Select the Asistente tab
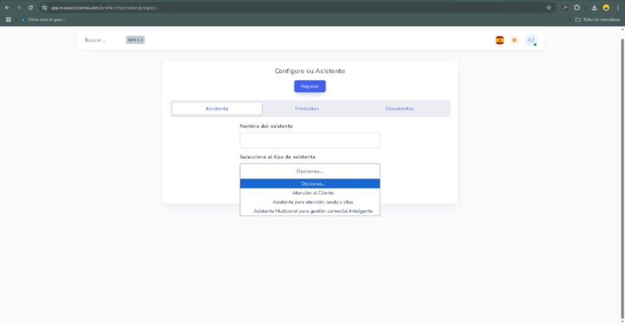Screen dimensions: 625x324 click(x=217, y=108)
